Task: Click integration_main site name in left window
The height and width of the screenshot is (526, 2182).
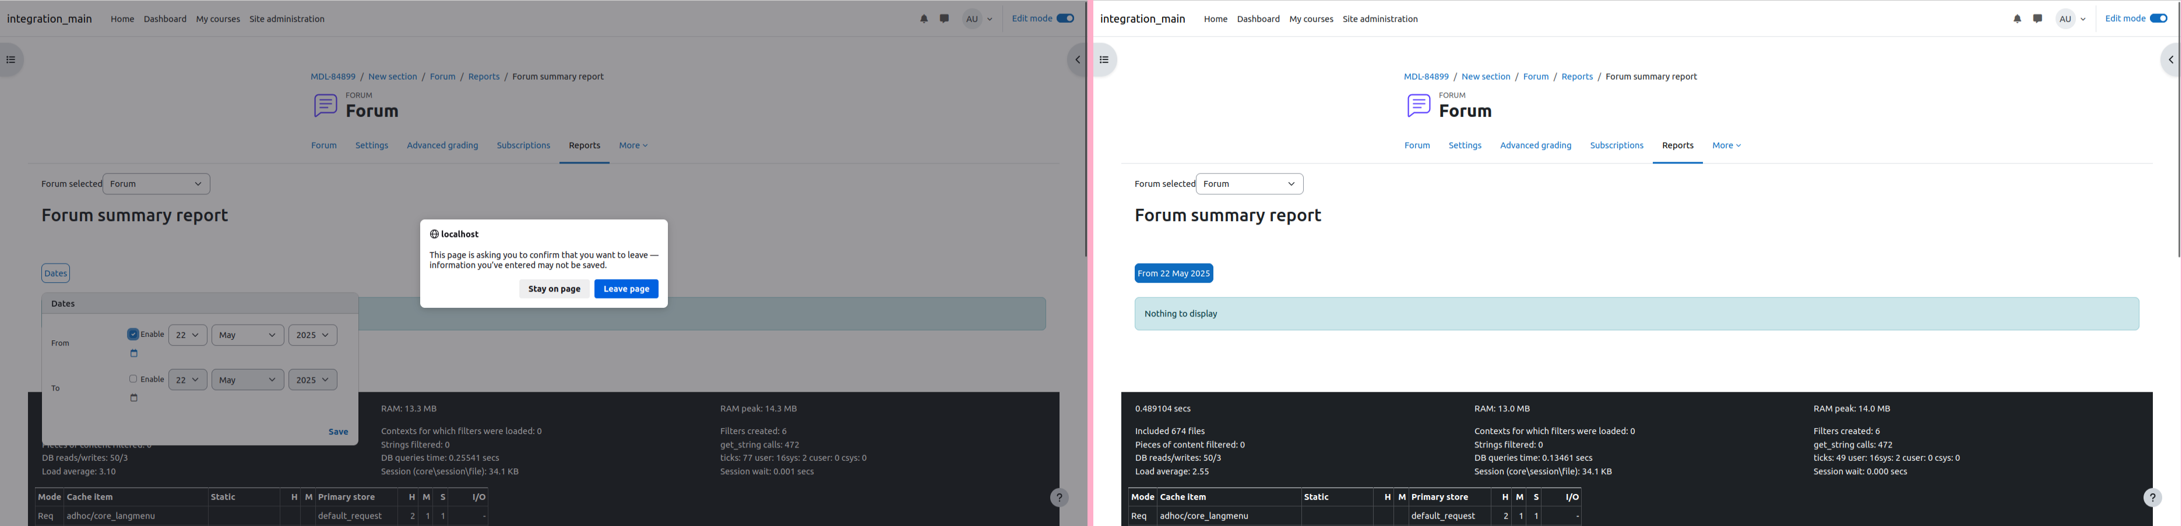Action: pyautogui.click(x=49, y=19)
